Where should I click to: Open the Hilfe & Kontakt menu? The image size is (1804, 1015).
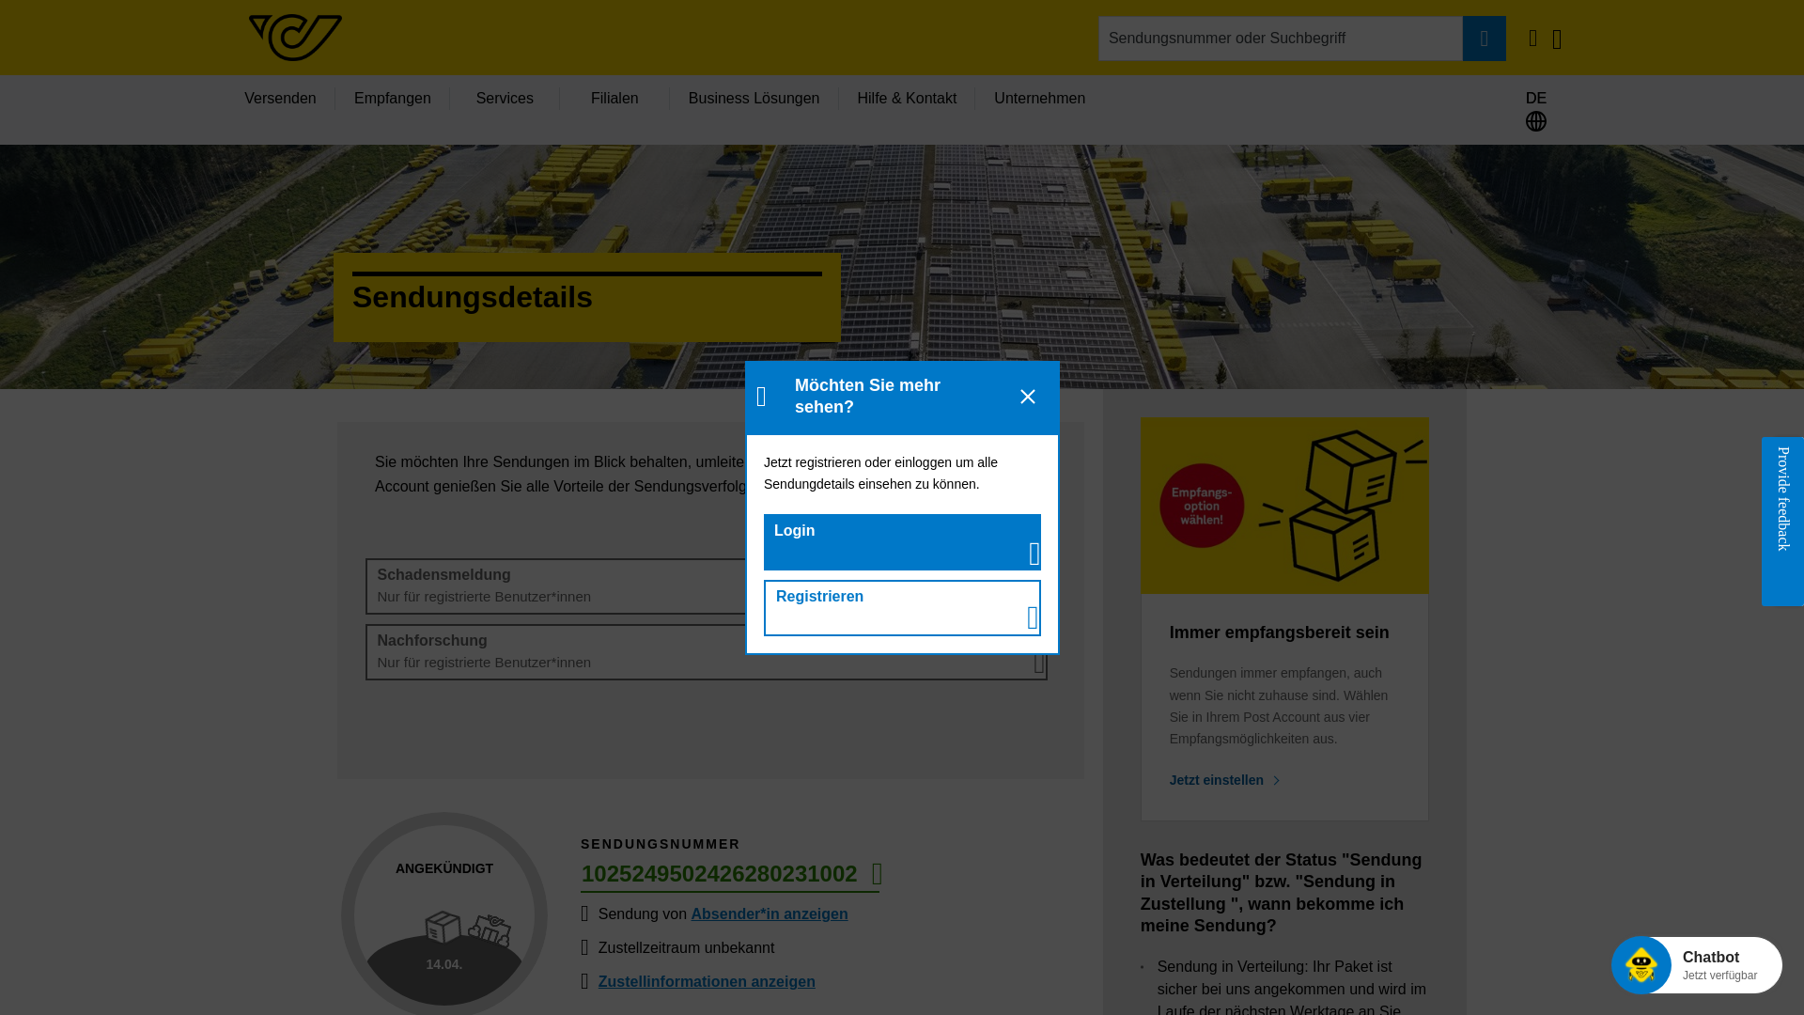(x=907, y=99)
